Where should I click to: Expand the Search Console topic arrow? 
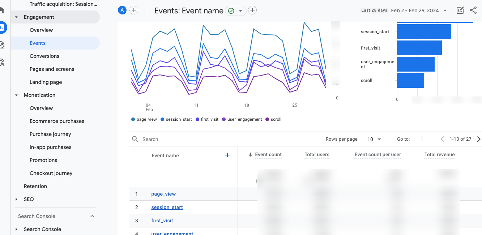click(x=16, y=229)
